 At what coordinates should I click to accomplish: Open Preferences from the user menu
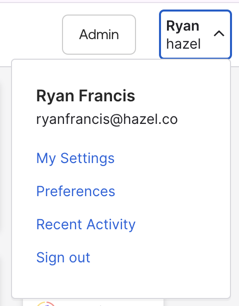75,191
